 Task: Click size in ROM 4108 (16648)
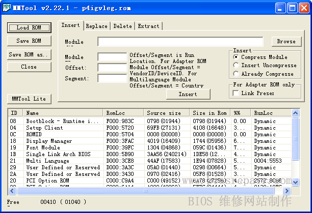tap(210, 128)
